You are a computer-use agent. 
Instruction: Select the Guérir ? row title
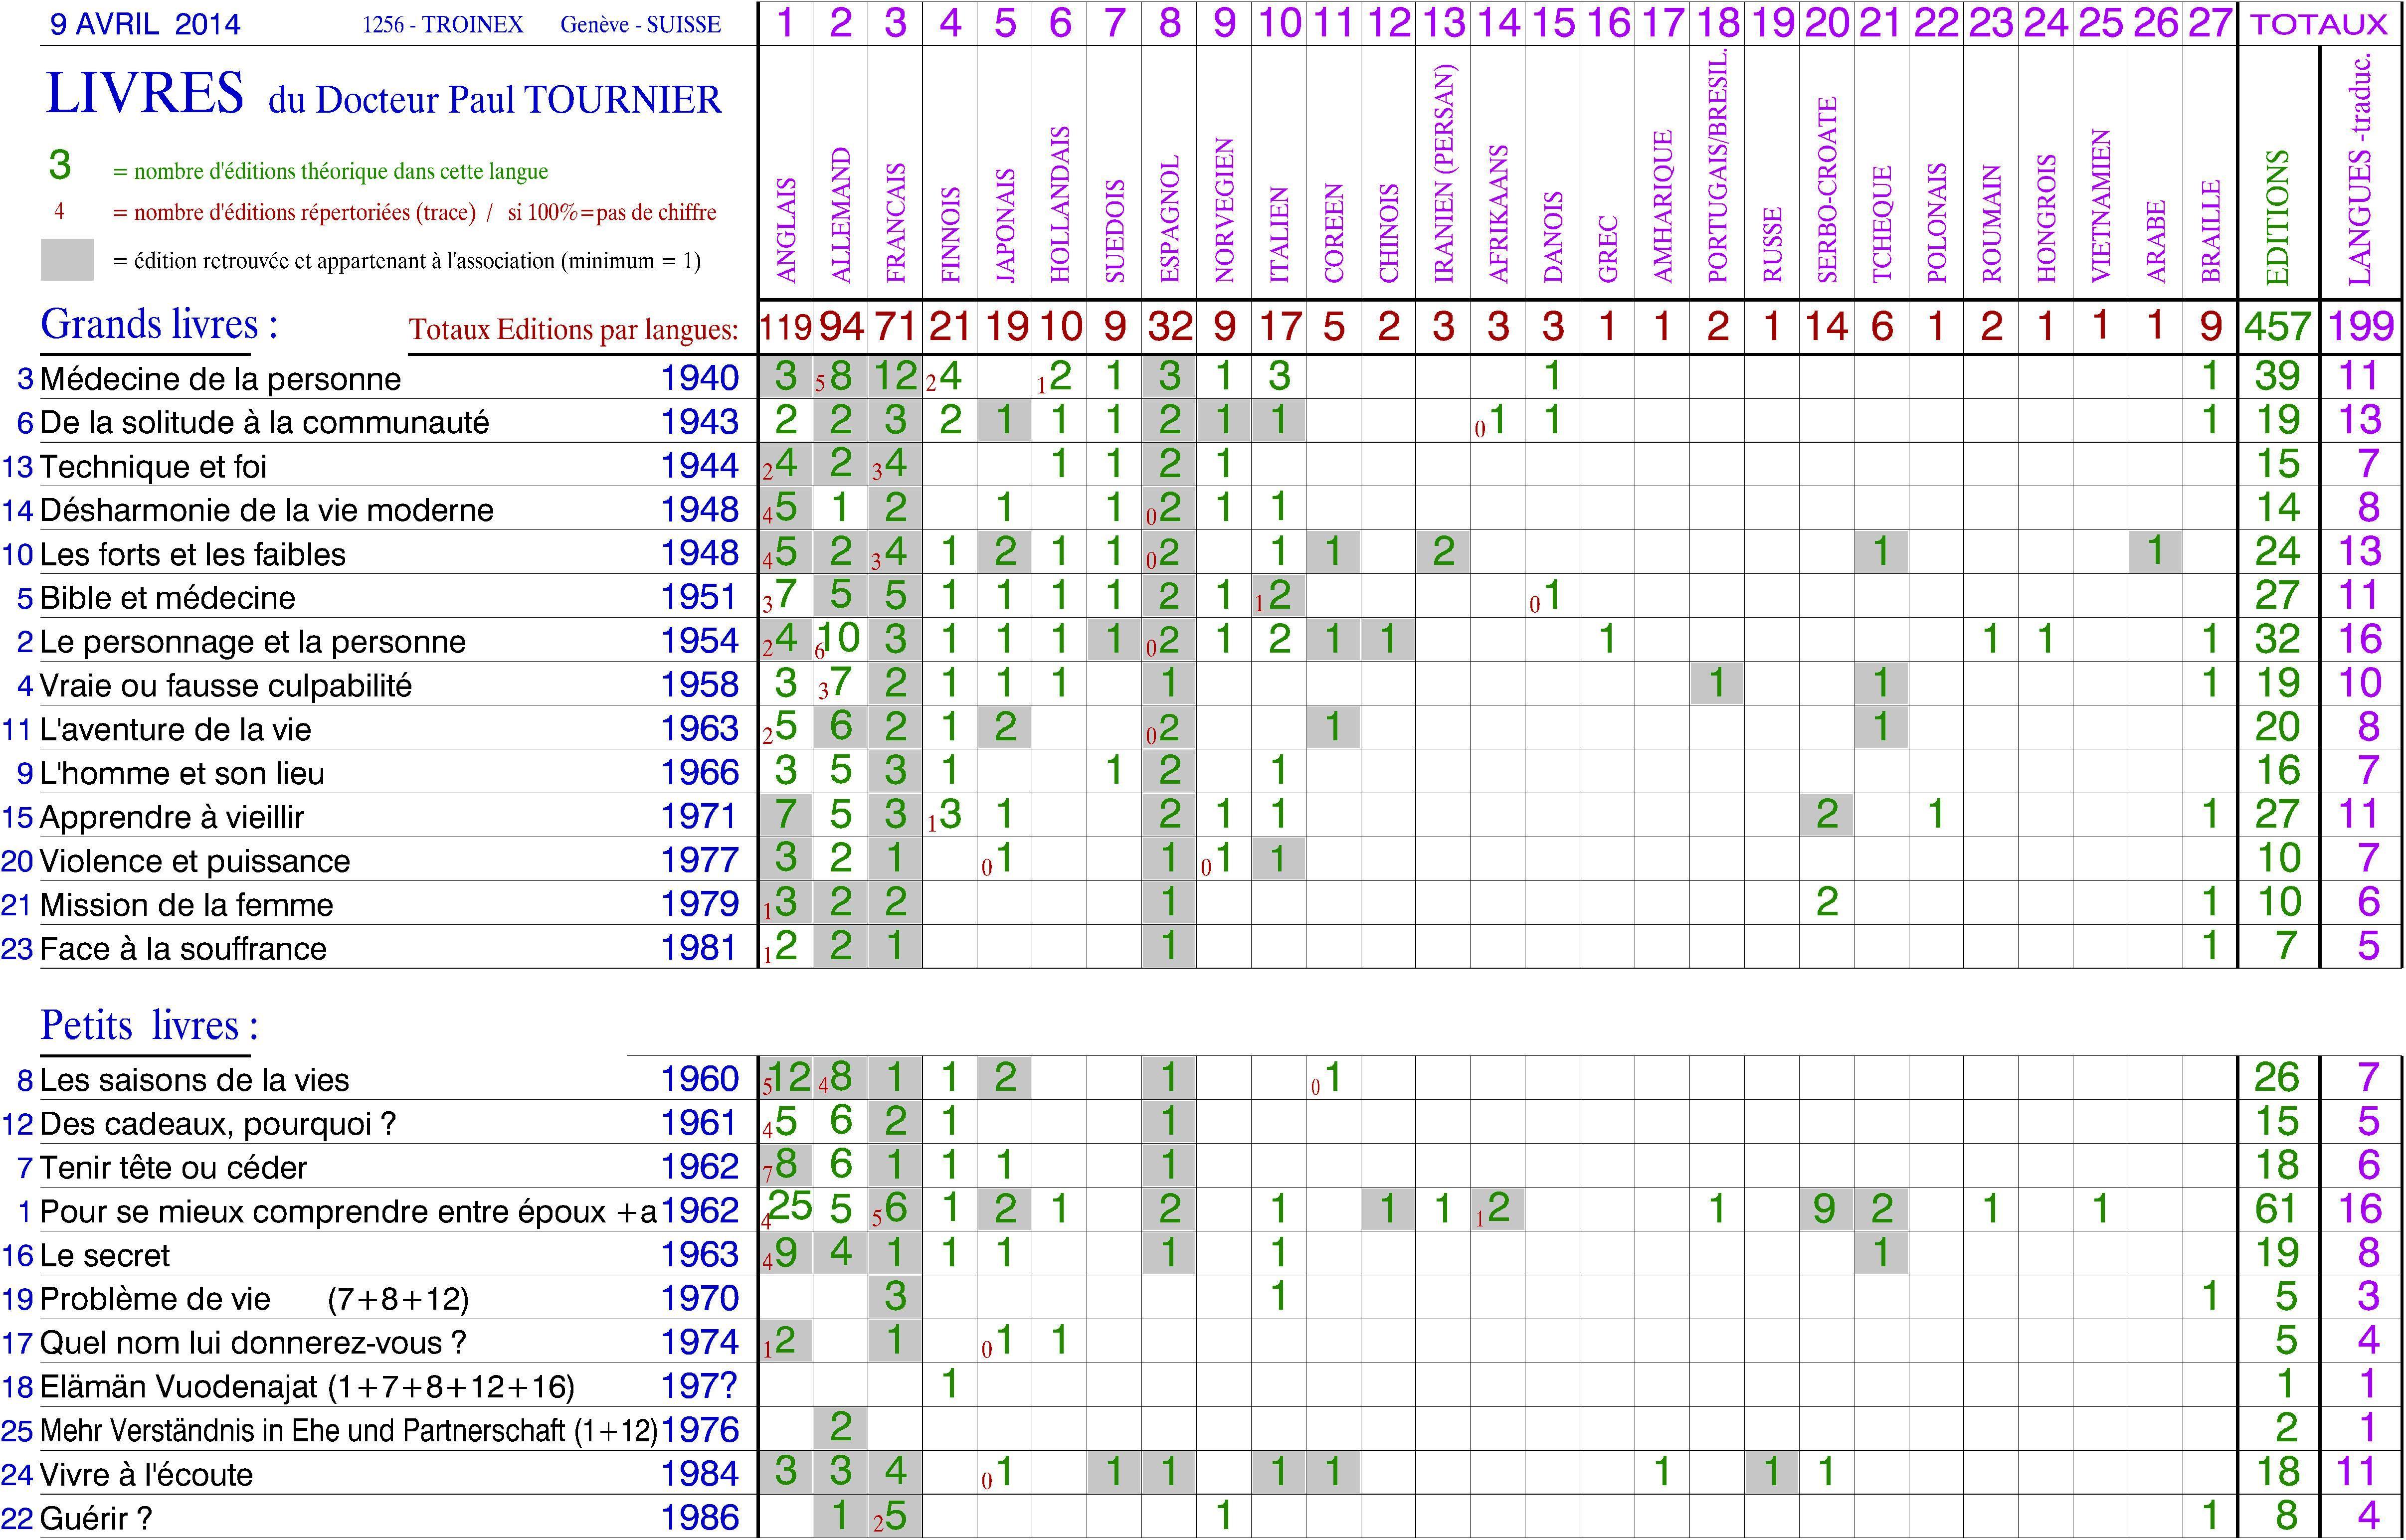pyautogui.click(x=96, y=1518)
